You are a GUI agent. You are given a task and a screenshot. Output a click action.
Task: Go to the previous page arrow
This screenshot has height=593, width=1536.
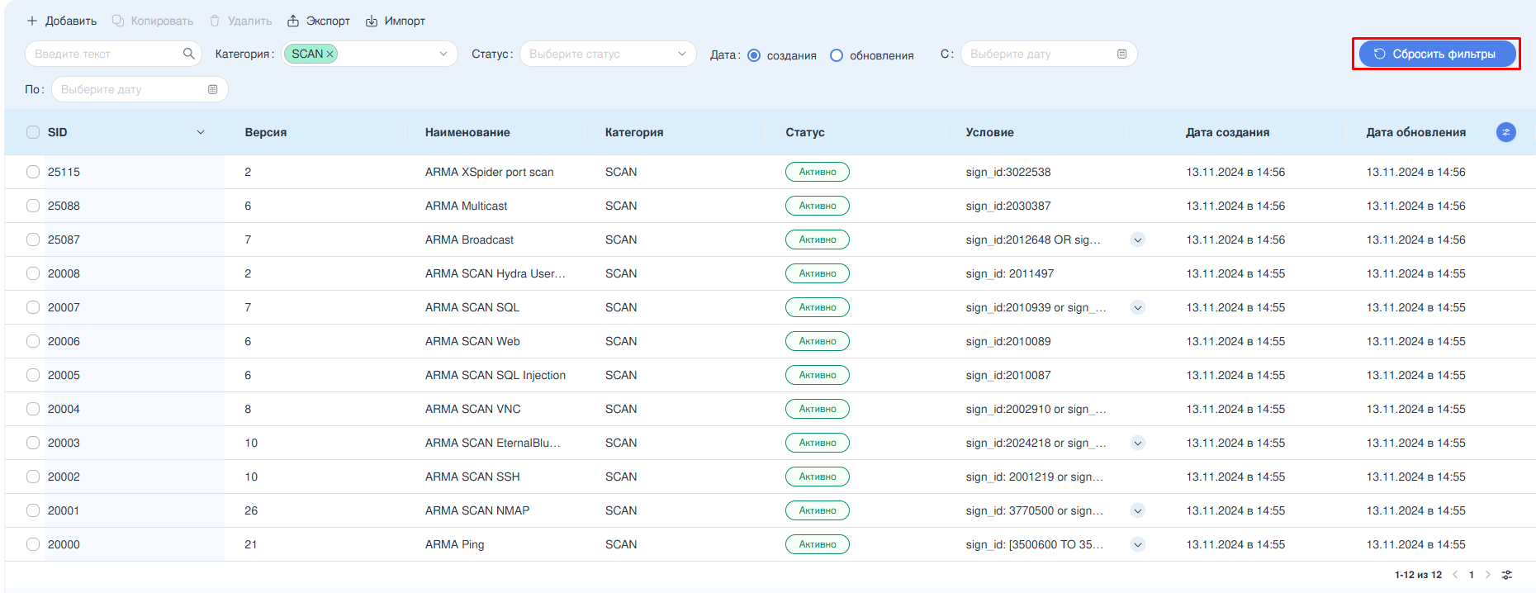[x=1455, y=575]
